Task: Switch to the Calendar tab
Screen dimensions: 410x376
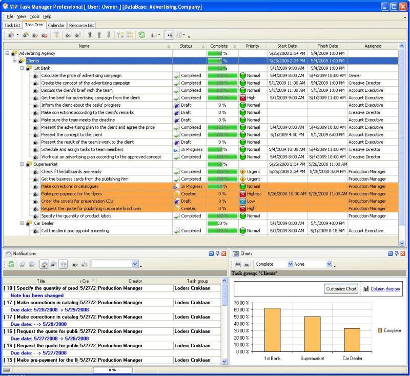Action: pos(56,25)
